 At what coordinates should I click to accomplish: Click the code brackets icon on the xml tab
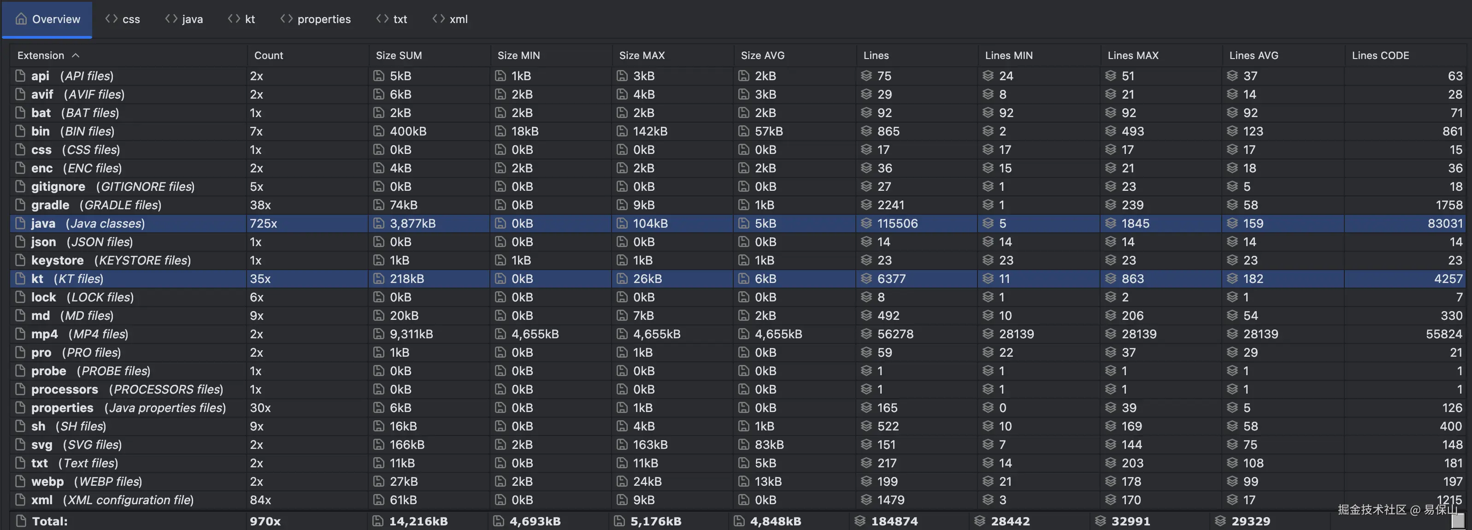tap(438, 19)
